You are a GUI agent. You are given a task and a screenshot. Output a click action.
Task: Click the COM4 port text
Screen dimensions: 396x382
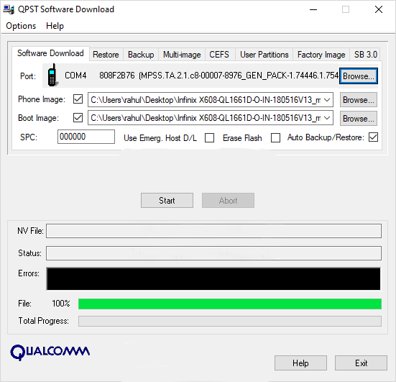tap(75, 76)
